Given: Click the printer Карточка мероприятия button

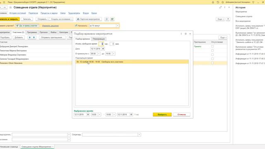Looking at the screenshot, I should pos(89,19).
